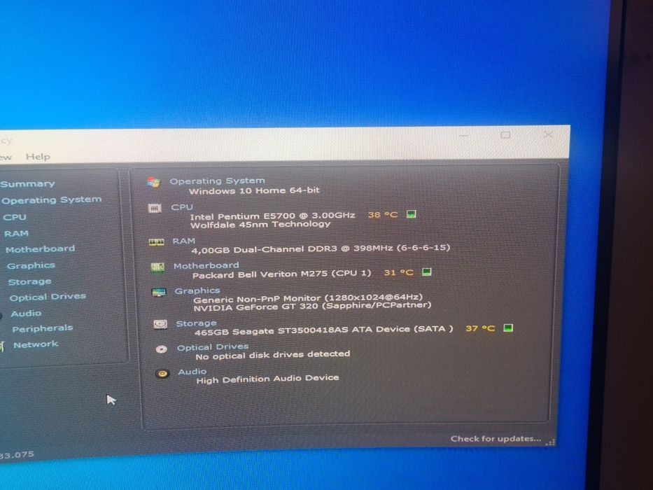The image size is (653, 490).
Task: Select Operating System in the sidebar
Action: point(51,200)
